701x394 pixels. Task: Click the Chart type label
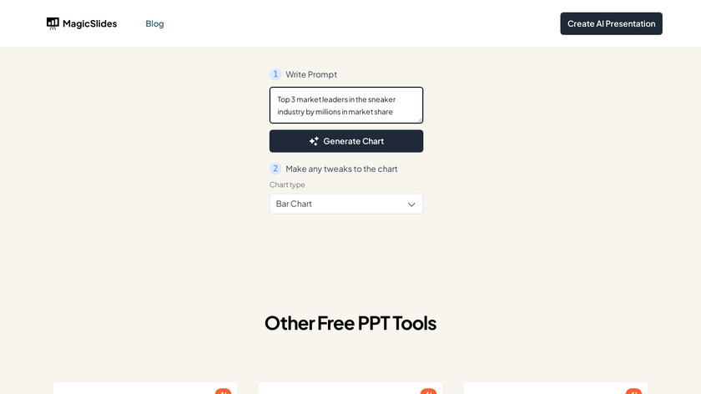tap(287, 184)
